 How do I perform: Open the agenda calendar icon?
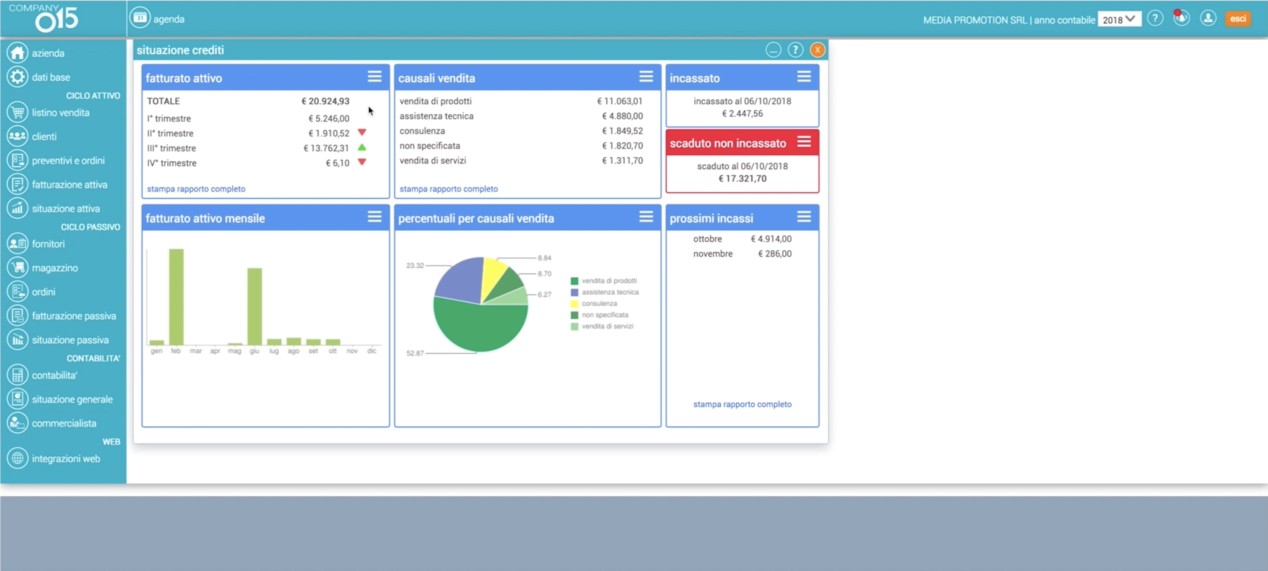coord(140,18)
